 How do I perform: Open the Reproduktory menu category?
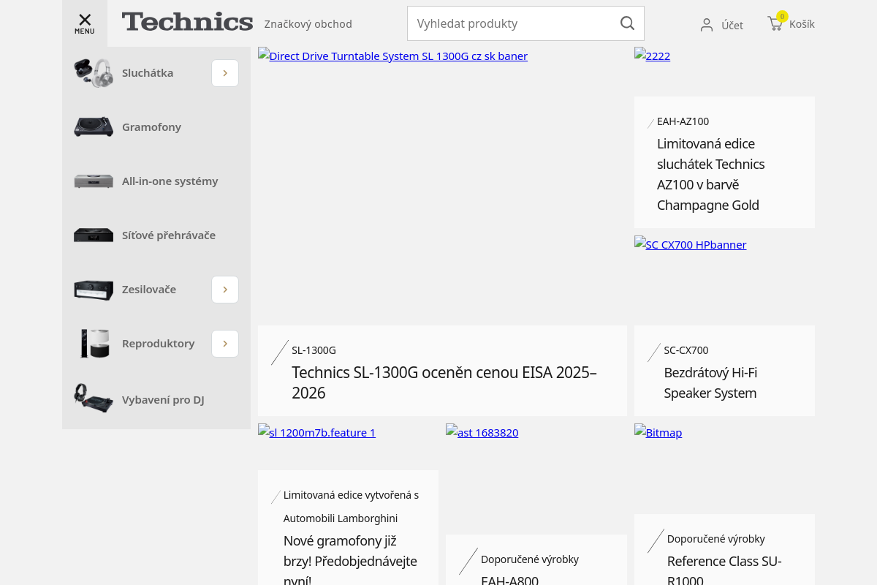click(x=159, y=344)
